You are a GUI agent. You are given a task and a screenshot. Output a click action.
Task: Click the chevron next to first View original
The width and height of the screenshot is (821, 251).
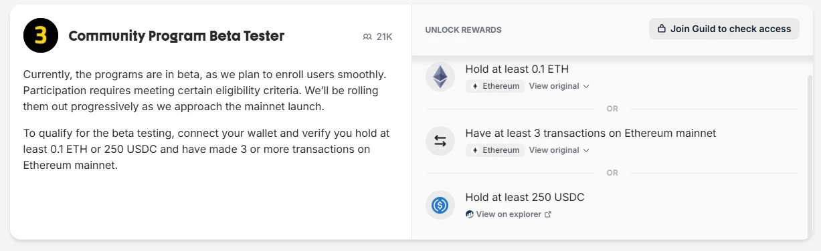coord(586,86)
